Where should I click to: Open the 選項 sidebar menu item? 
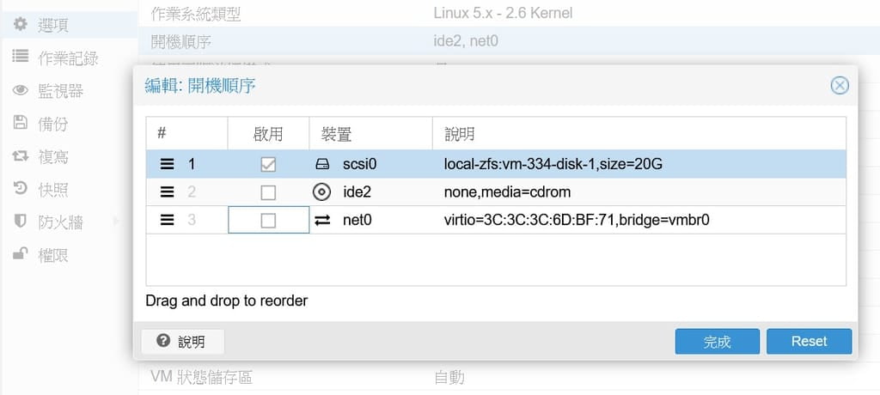(52, 26)
